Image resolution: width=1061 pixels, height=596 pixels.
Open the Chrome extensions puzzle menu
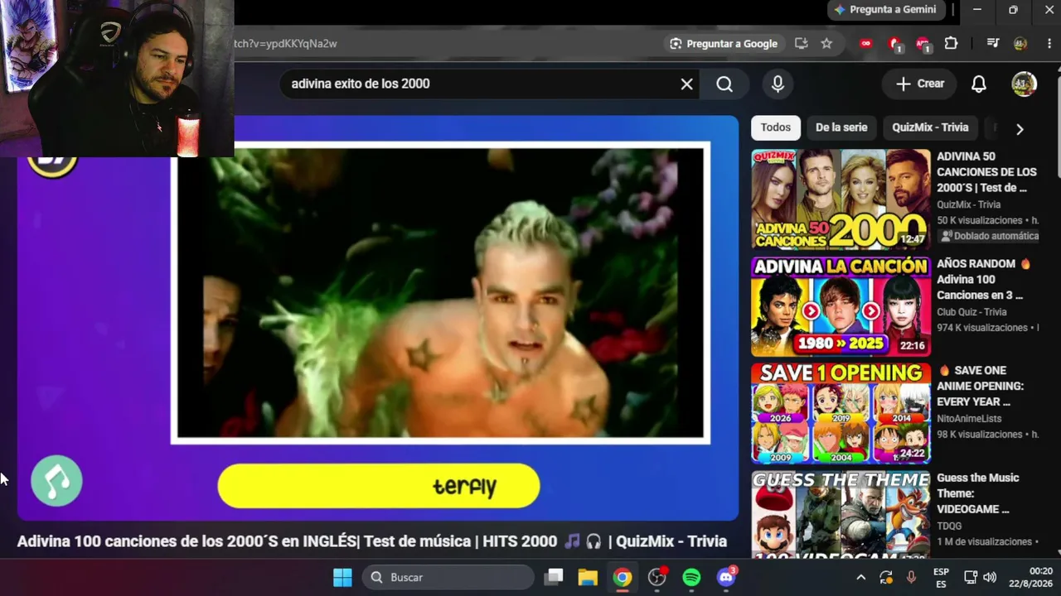click(951, 44)
